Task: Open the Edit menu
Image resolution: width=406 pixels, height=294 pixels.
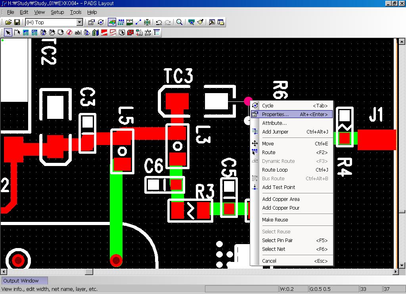Action: pos(24,12)
